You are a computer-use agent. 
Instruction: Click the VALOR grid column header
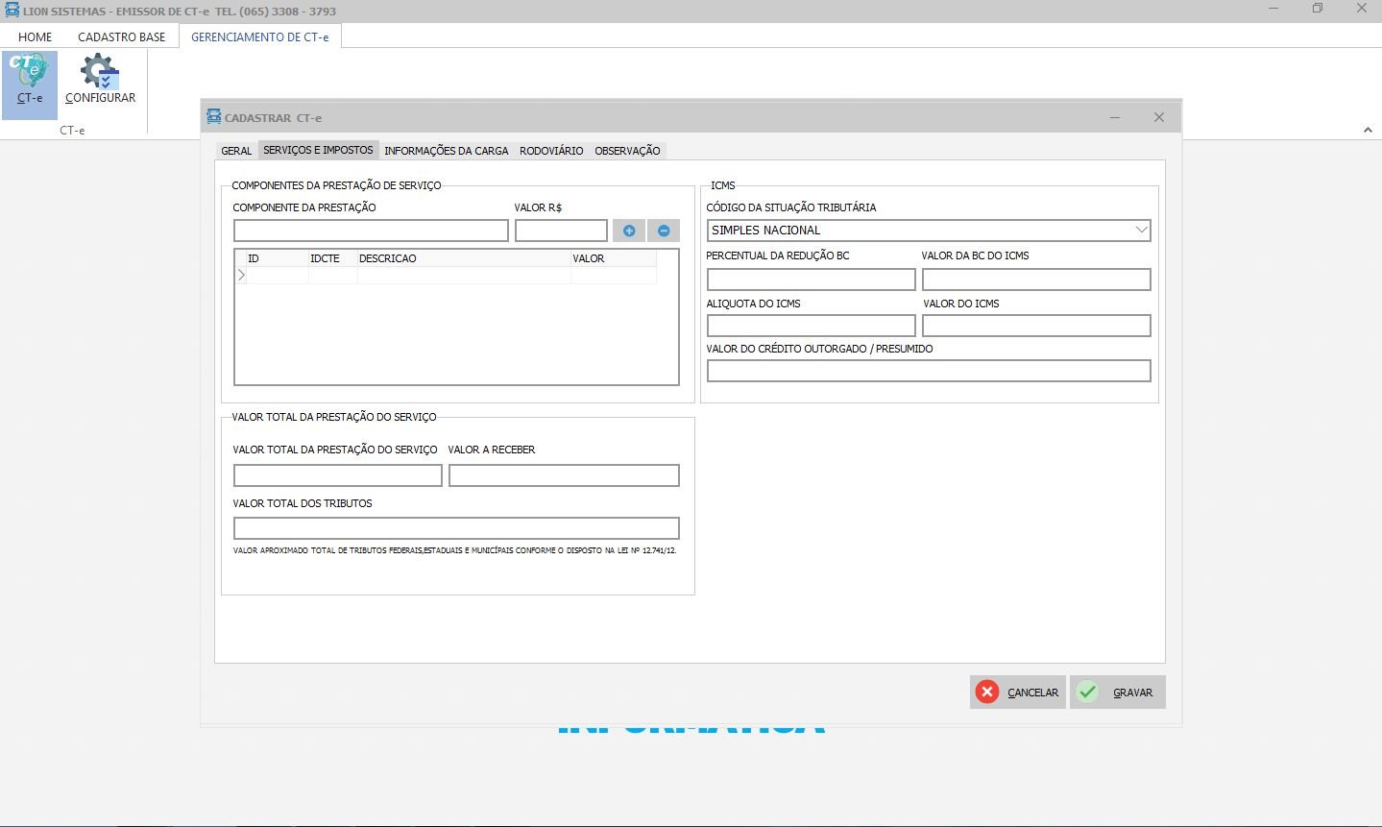click(614, 258)
